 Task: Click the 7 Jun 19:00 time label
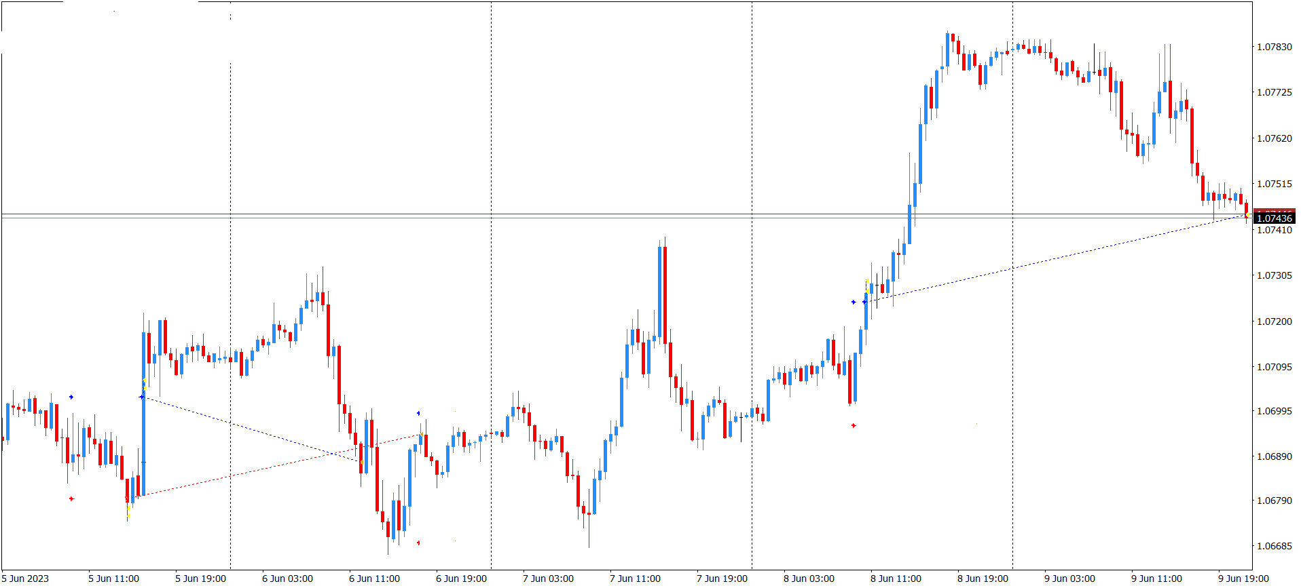coord(722,579)
